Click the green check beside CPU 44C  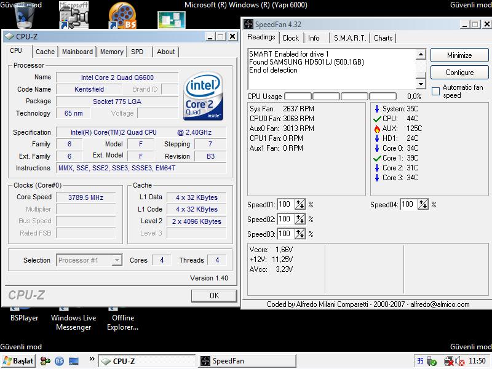pyautogui.click(x=377, y=119)
